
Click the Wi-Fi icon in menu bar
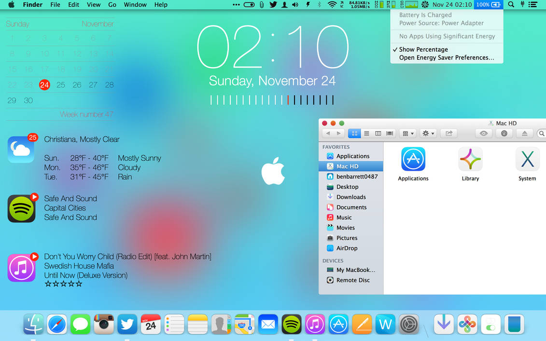click(332, 4)
